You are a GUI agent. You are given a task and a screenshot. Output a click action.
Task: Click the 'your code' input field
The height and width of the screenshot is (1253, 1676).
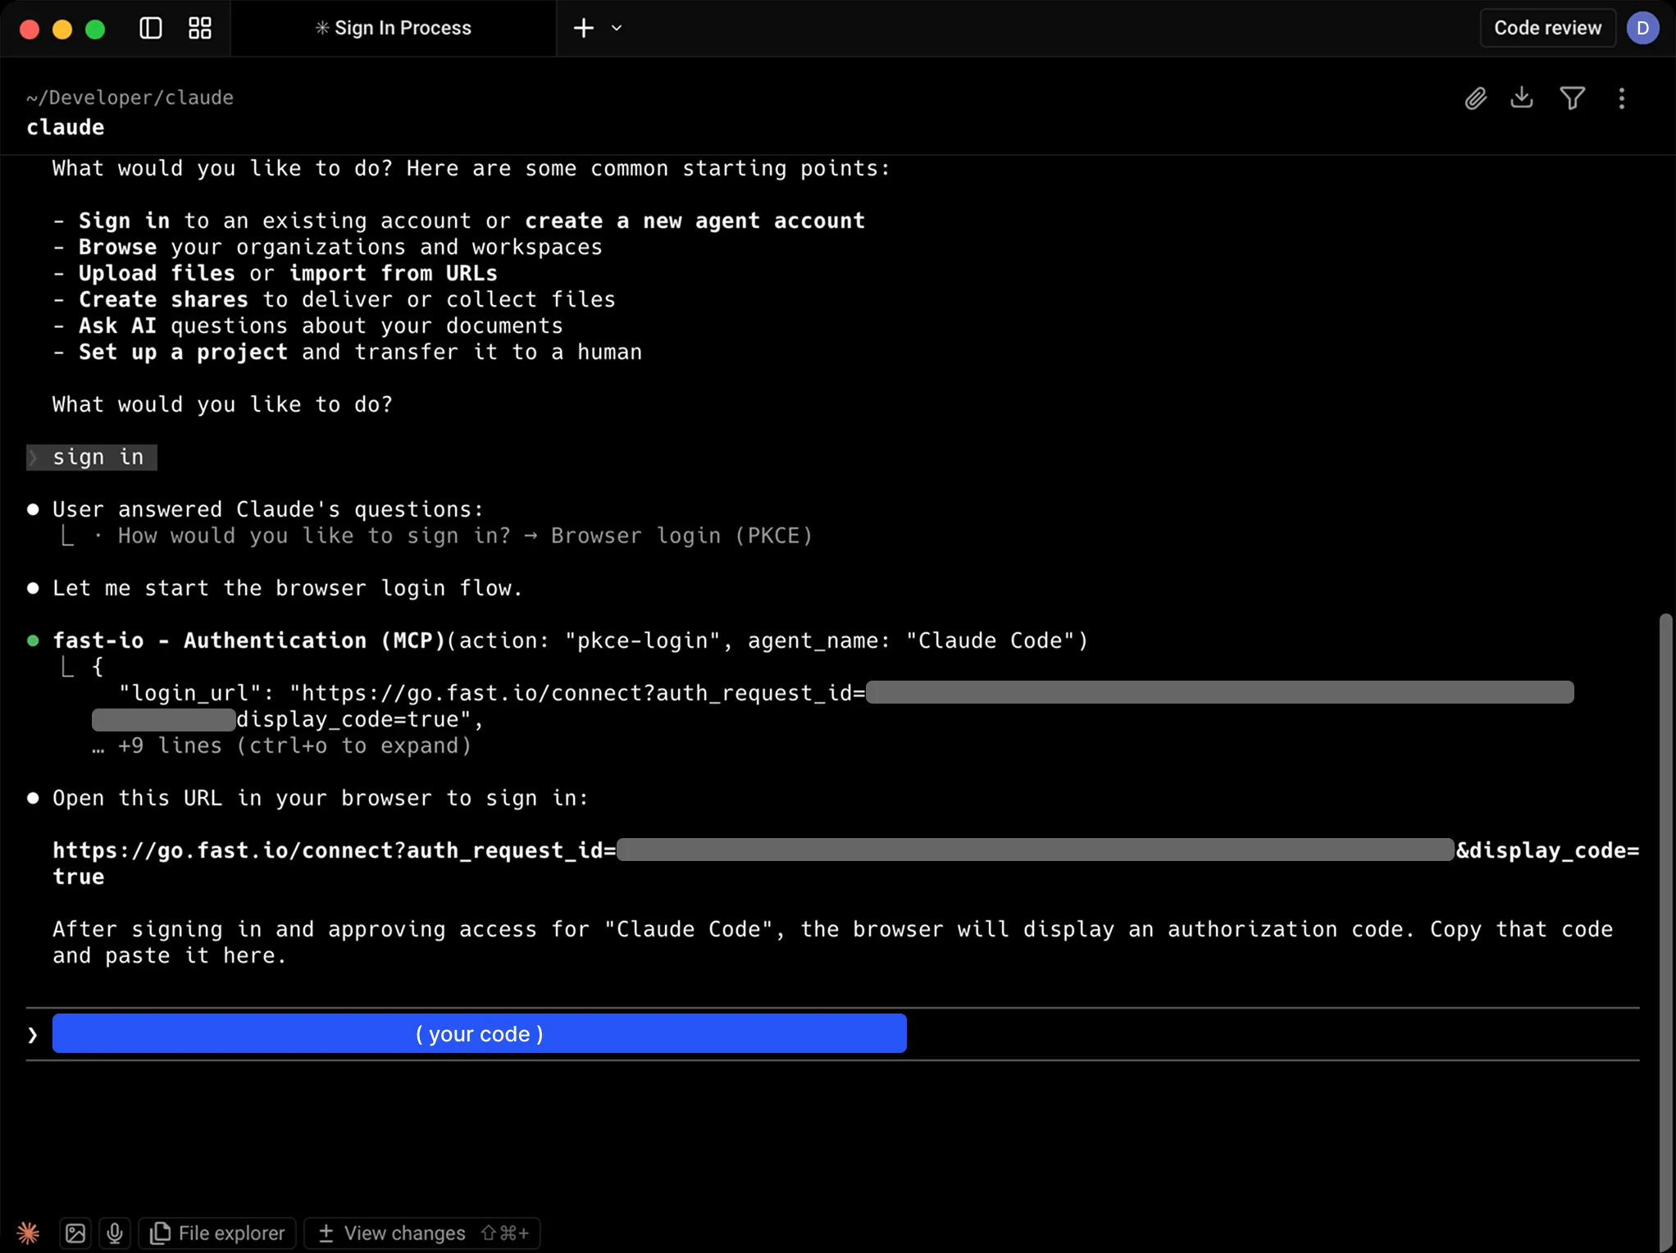479,1033
